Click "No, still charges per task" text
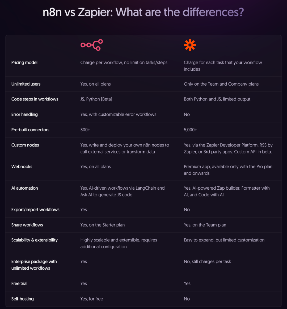The image size is (287, 309). click(207, 261)
